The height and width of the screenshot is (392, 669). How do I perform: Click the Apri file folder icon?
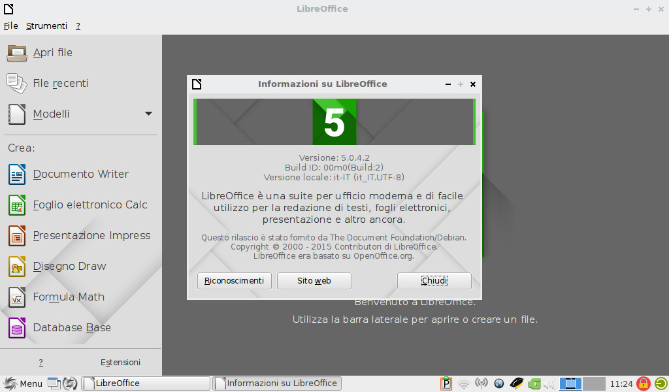point(16,53)
